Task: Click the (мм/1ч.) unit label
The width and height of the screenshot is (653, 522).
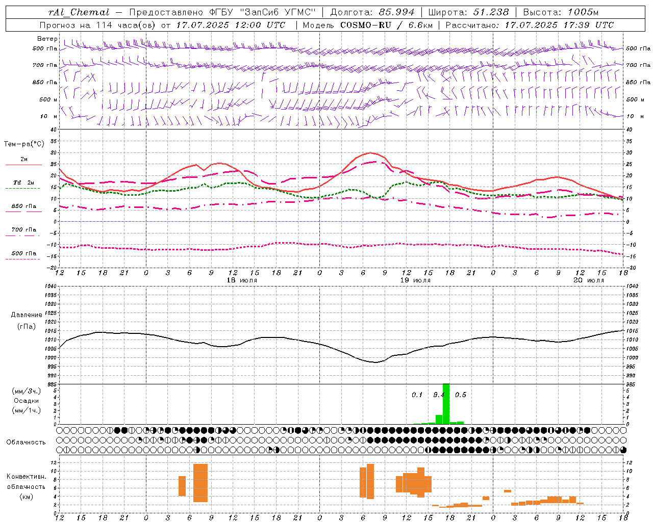Action: tap(27, 410)
